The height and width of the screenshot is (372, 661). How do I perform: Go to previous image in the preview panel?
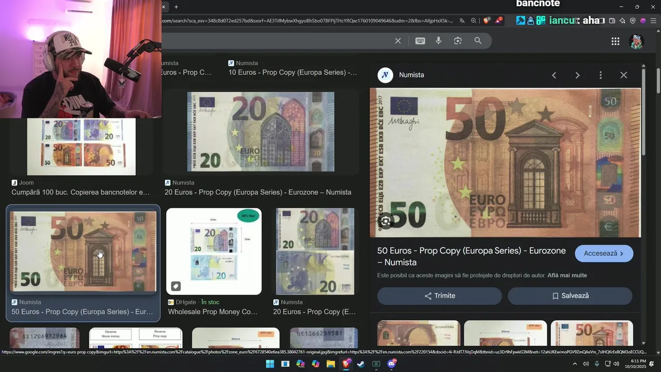pos(554,75)
